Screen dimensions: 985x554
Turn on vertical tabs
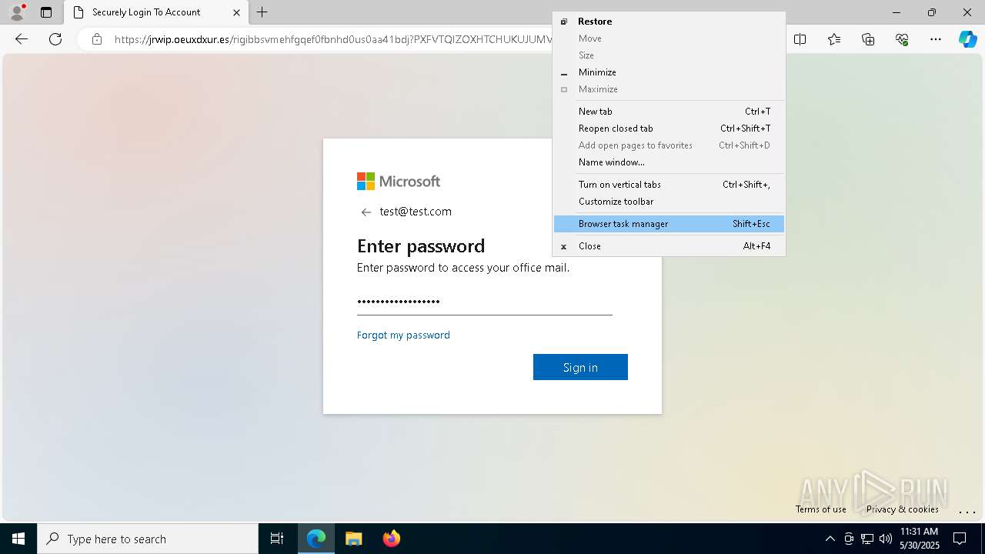point(669,185)
